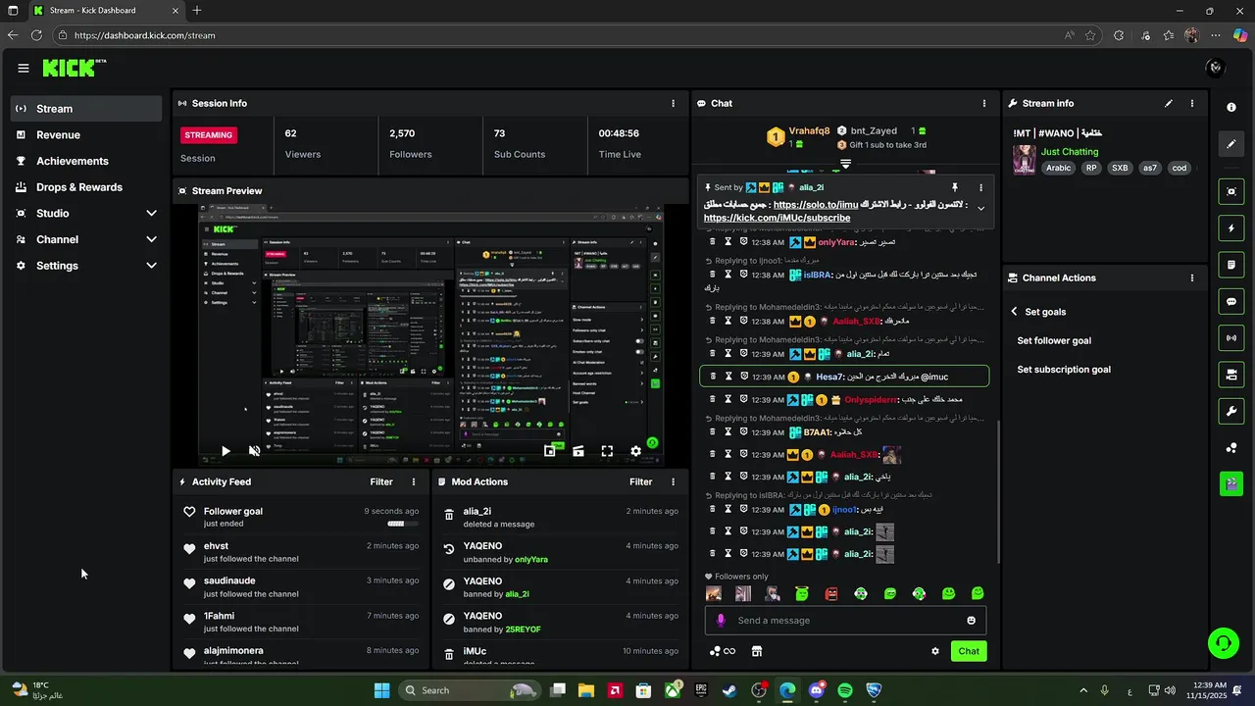Click the purple microphone icon in chat input

click(x=721, y=620)
